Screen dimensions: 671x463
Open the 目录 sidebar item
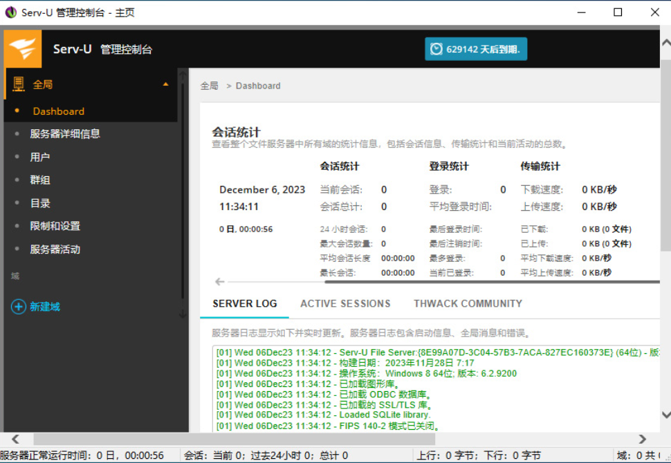pos(40,203)
